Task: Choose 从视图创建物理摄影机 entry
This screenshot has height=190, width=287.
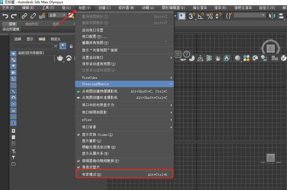Action: point(124,91)
